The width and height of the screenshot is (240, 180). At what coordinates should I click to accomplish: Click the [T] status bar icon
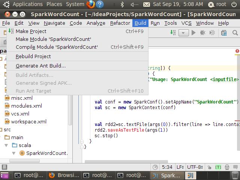(x=218, y=167)
